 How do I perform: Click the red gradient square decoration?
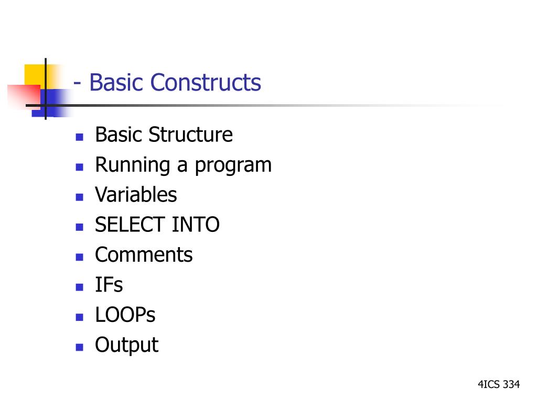(24, 96)
